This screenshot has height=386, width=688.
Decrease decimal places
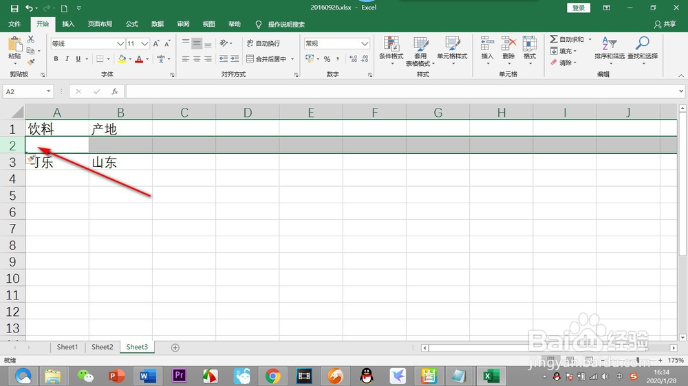click(x=365, y=58)
